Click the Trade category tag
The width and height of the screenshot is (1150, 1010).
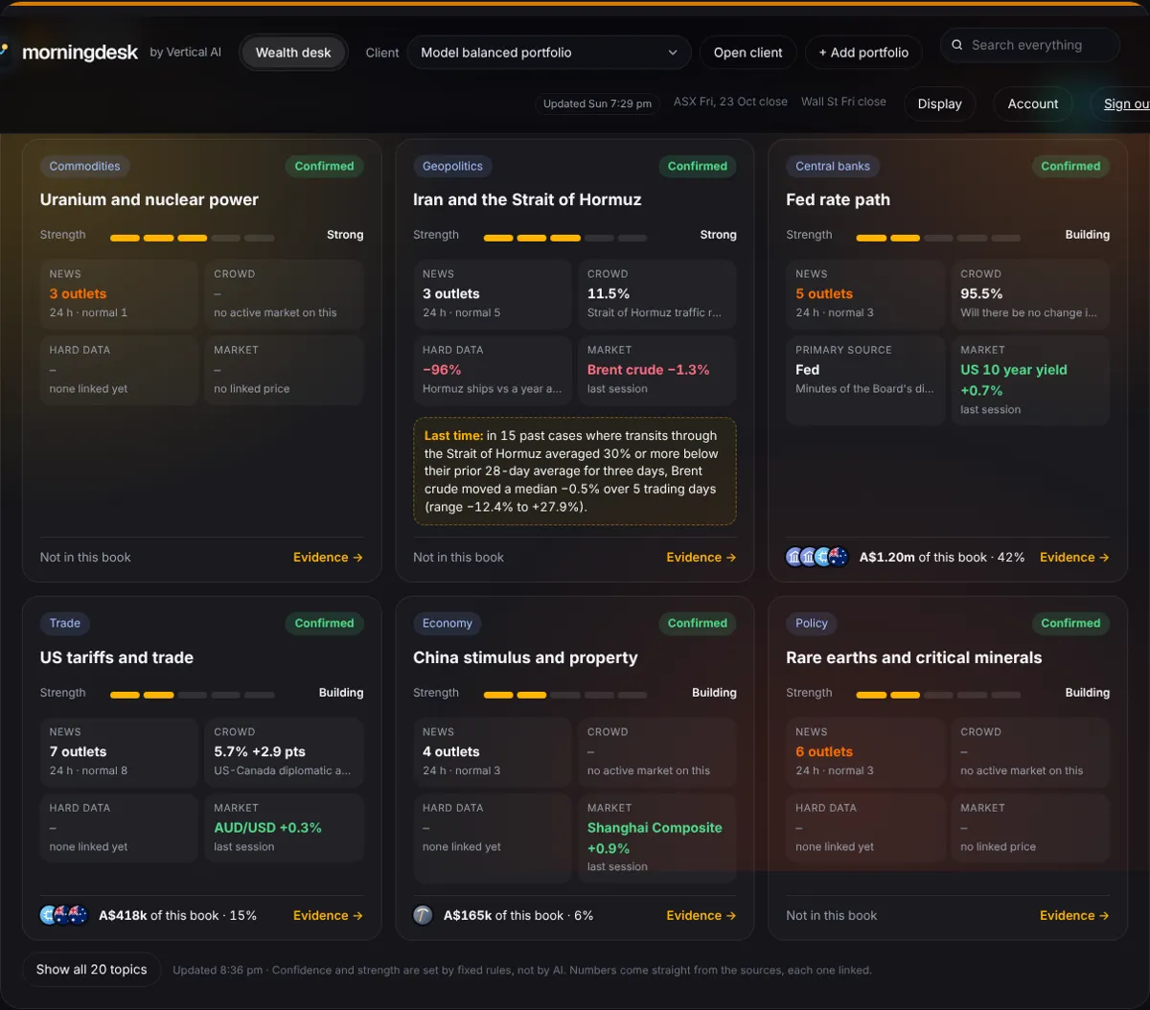(x=65, y=623)
